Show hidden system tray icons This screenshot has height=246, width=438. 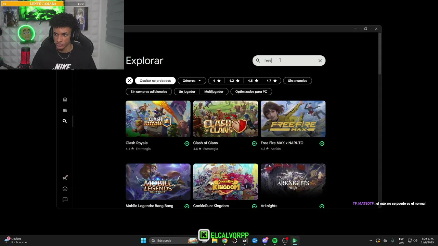[371, 241]
